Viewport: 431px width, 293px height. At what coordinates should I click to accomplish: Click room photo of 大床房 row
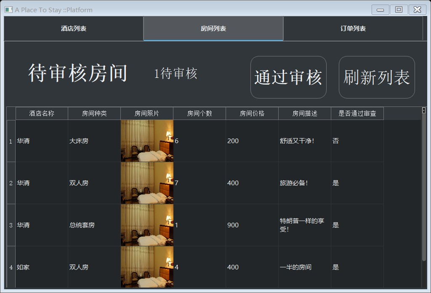(x=147, y=141)
